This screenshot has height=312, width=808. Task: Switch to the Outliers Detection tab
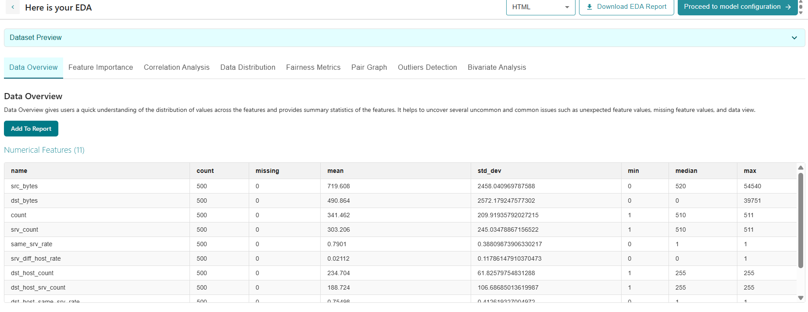(427, 68)
